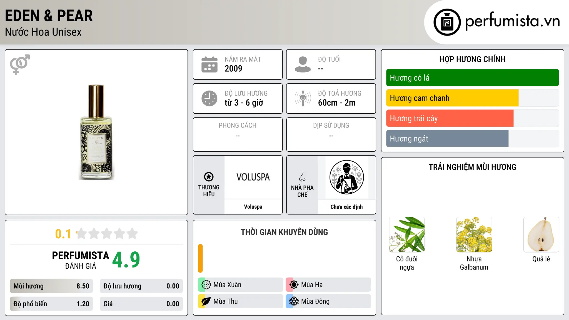The height and width of the screenshot is (320, 569).
Task: Click the leaf icon for Mùa Thu
Action: 206,301
